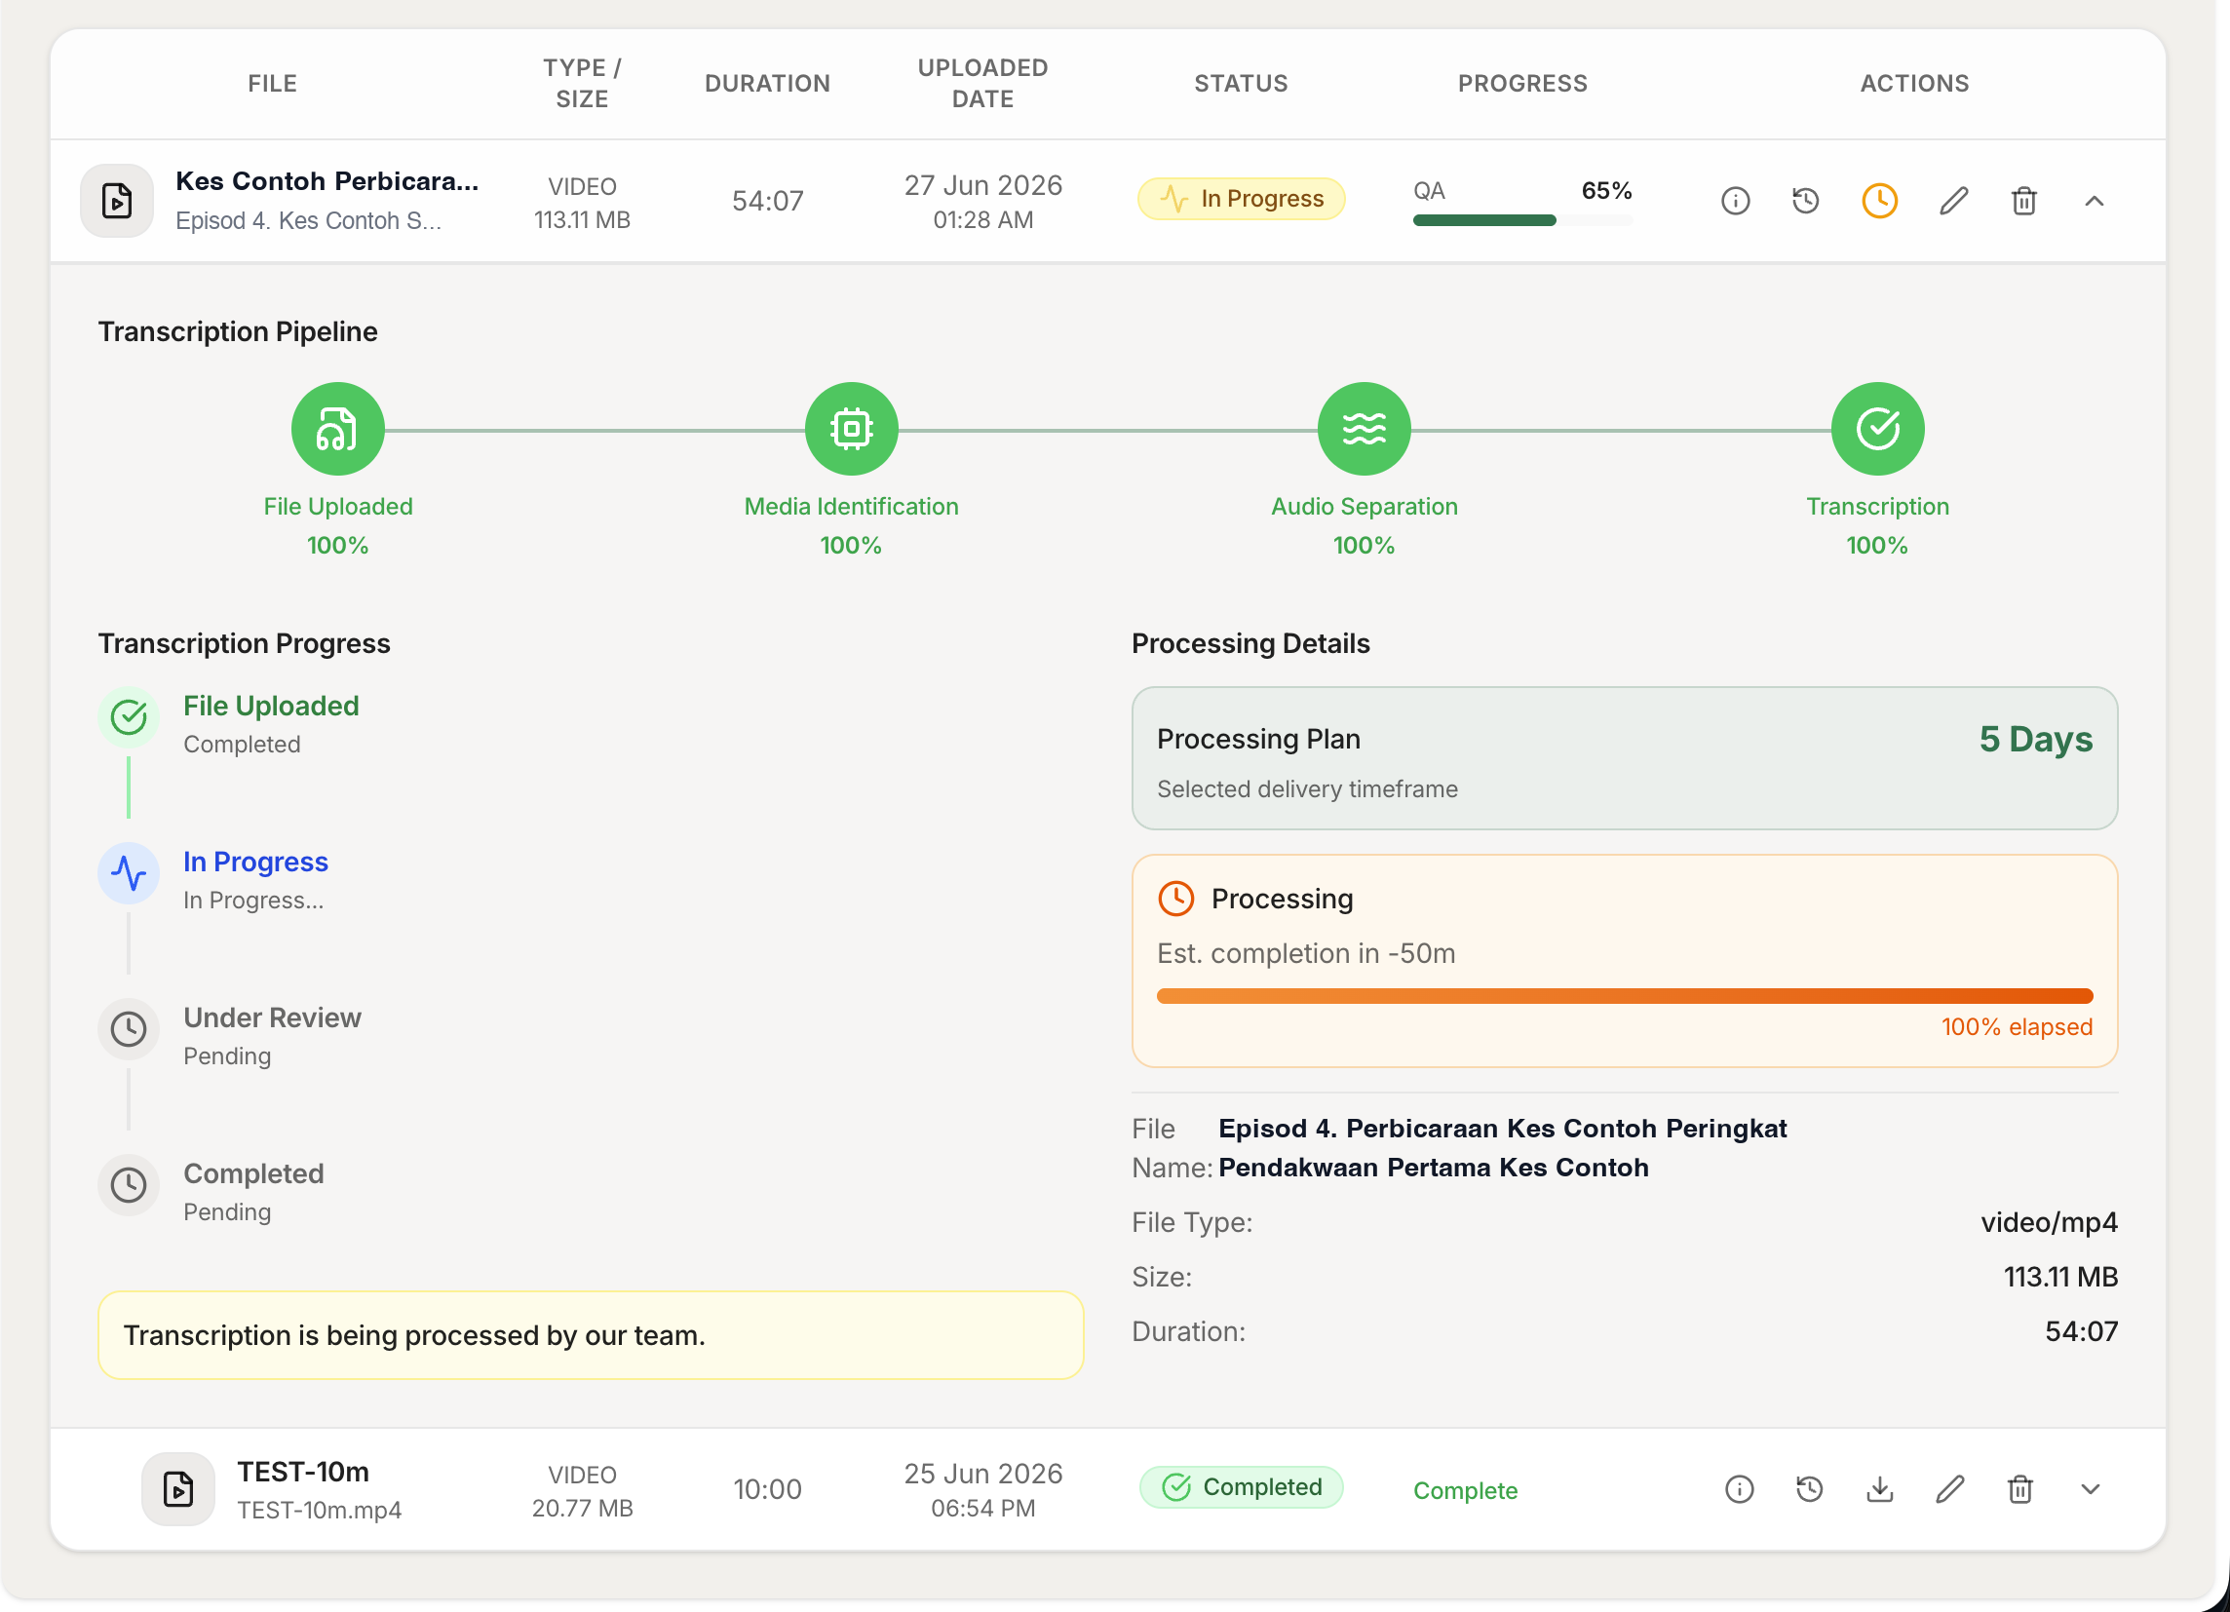
Task: Click the 113.11 MB Size value in details
Action: (2059, 1277)
